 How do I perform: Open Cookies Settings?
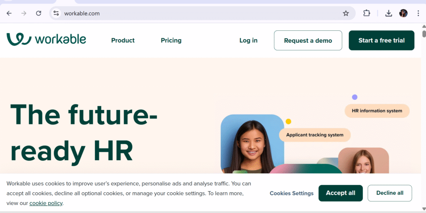click(292, 193)
